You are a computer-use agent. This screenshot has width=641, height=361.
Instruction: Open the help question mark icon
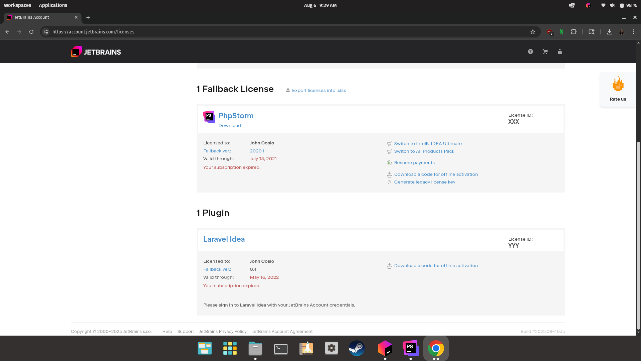[x=530, y=51]
